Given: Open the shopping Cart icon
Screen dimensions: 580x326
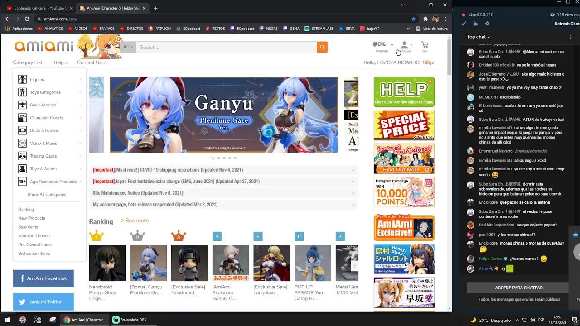Looking at the screenshot, I should (x=425, y=45).
